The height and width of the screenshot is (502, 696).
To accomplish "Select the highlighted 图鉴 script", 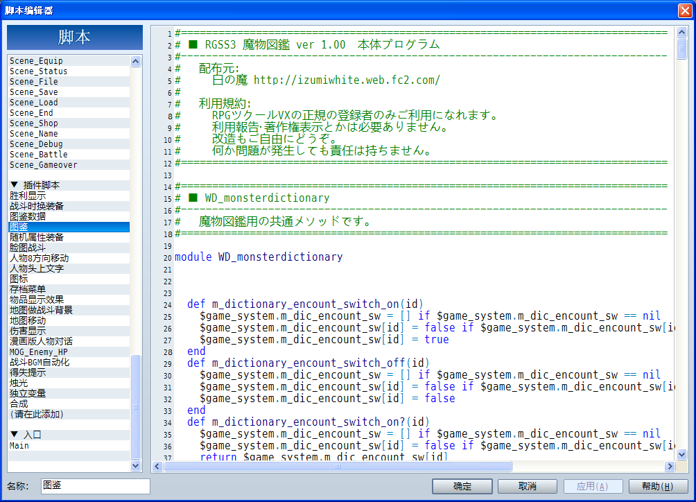I will pos(69,227).
